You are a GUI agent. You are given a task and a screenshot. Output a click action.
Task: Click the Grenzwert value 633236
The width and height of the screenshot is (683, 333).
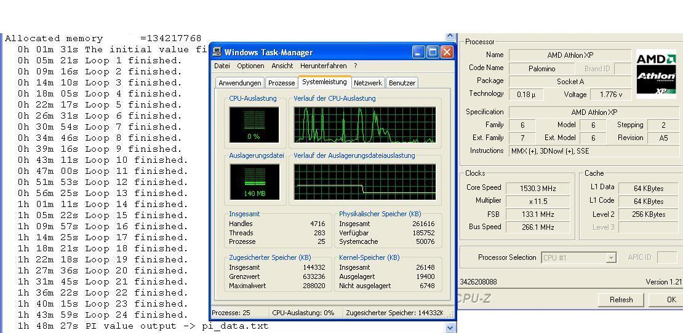tap(314, 276)
